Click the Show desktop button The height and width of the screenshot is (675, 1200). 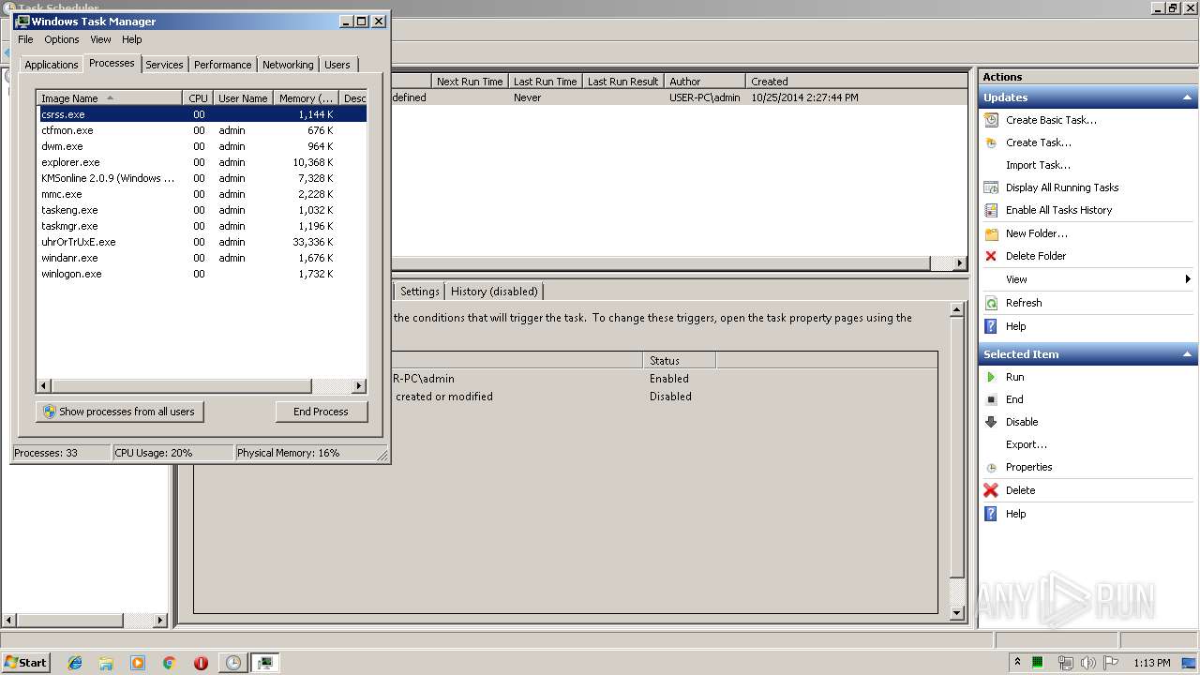[x=1190, y=663]
